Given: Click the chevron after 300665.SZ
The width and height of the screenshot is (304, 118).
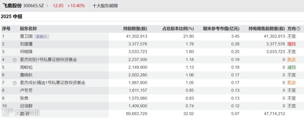Looking at the screenshot, I should 47,6.
